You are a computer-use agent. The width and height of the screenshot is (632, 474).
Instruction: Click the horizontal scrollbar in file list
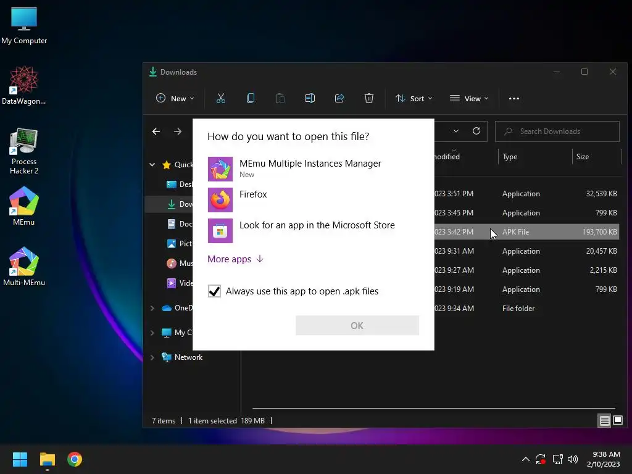click(433, 409)
